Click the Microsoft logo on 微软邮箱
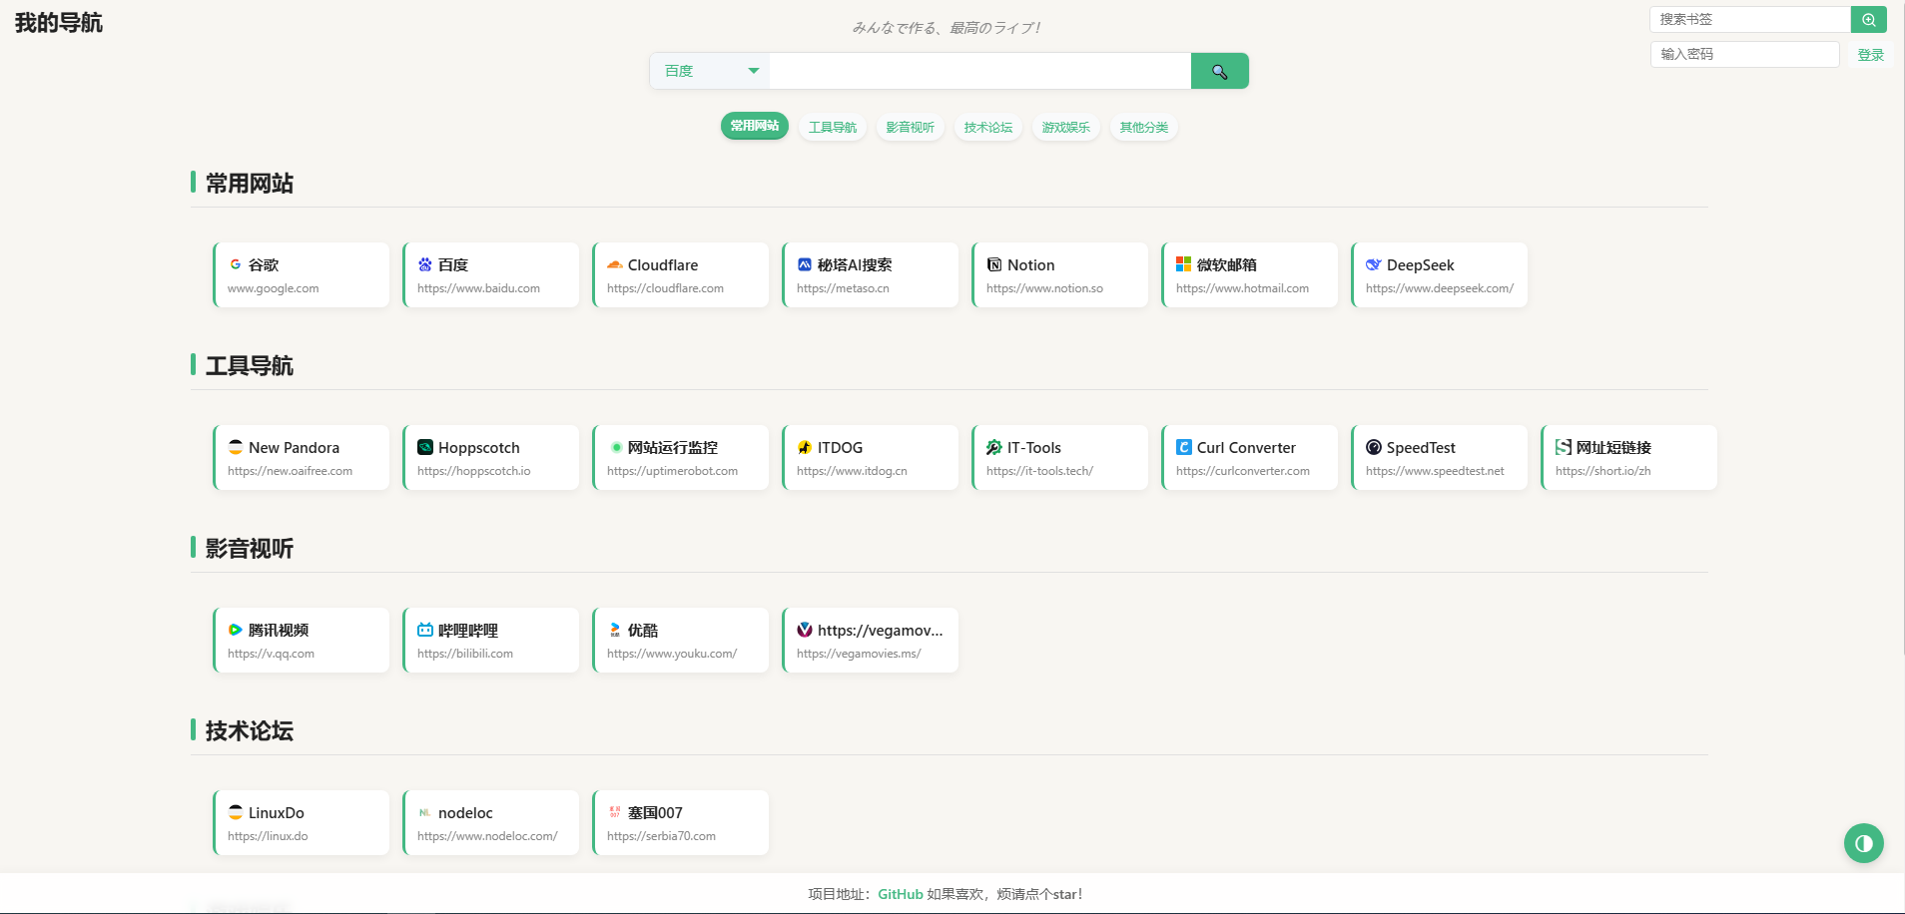The height and width of the screenshot is (914, 1905). 1184,264
